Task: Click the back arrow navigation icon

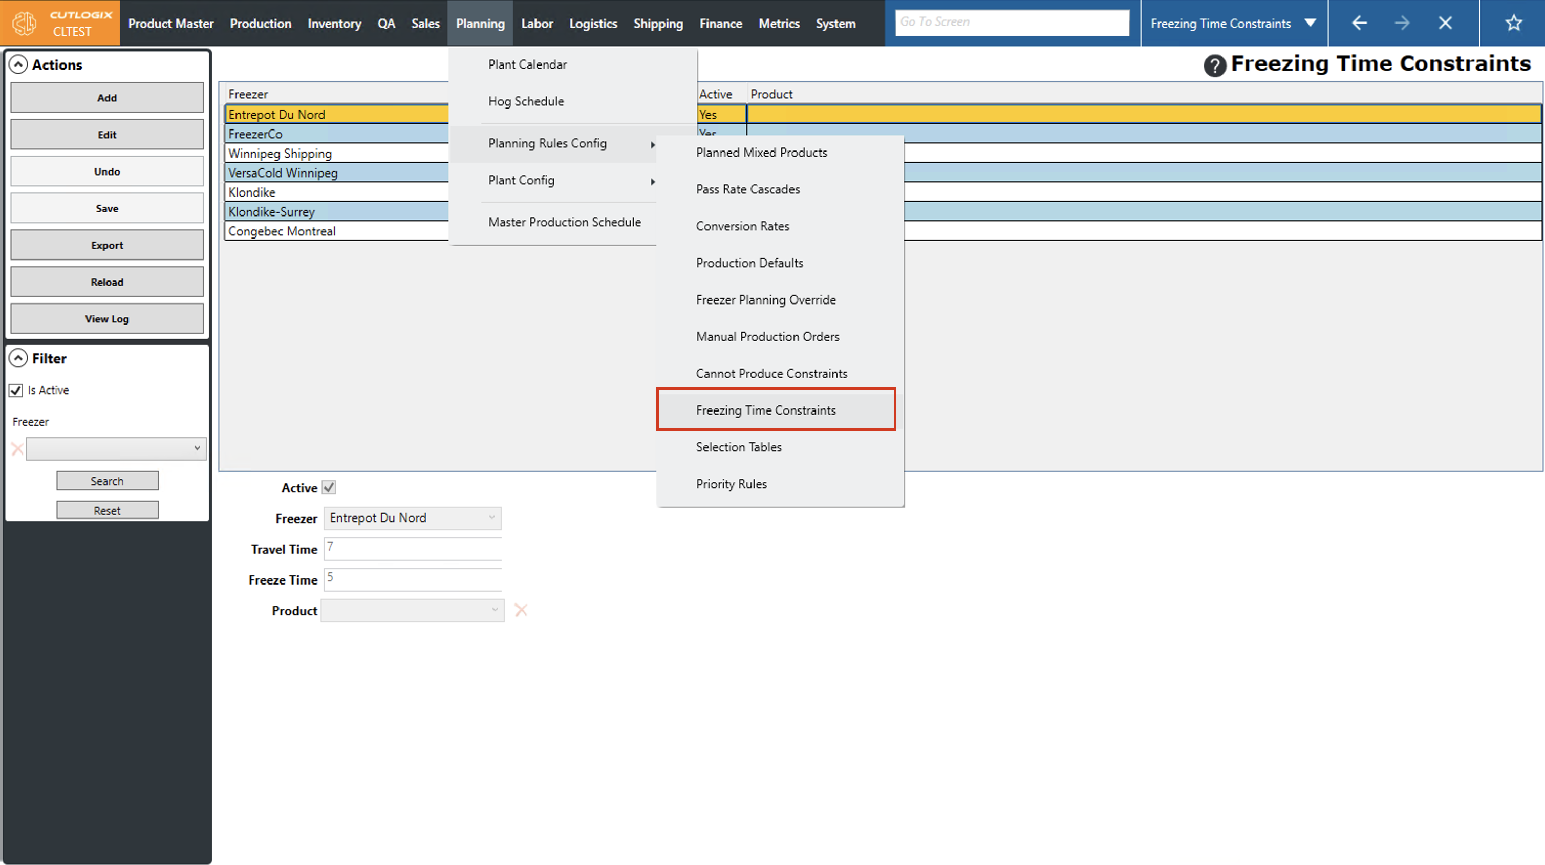Action: click(1359, 24)
